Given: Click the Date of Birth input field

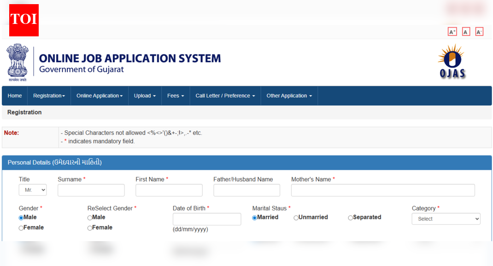Looking at the screenshot, I should click(x=206, y=219).
